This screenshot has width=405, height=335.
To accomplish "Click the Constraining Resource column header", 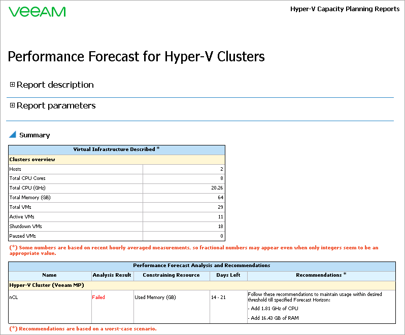I will coord(171,275).
